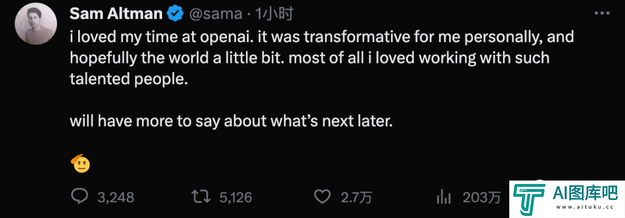
Task: Click the Sam Altman display name
Action: (x=116, y=14)
